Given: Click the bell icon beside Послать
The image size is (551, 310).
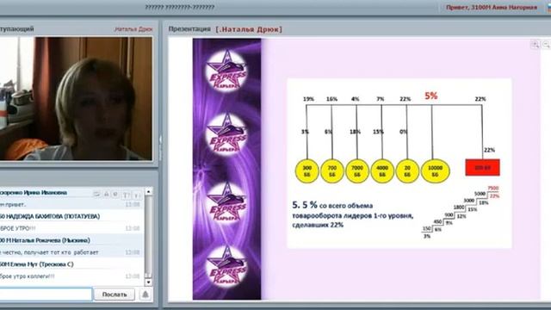Looking at the screenshot, I should pyautogui.click(x=145, y=294).
